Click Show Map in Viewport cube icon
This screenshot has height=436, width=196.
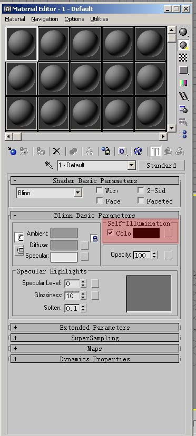[x=138, y=151]
